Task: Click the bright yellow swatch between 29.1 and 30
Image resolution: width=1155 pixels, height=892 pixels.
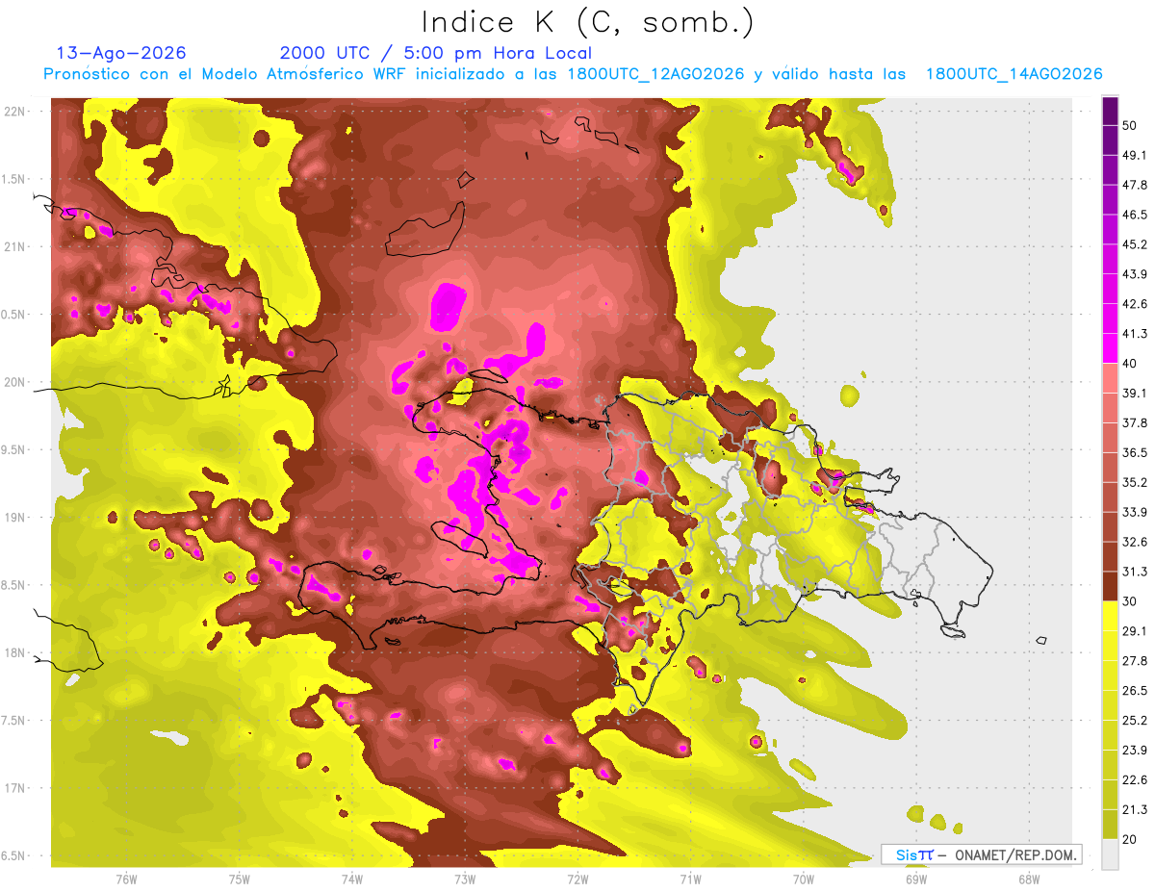Action: click(x=1111, y=616)
